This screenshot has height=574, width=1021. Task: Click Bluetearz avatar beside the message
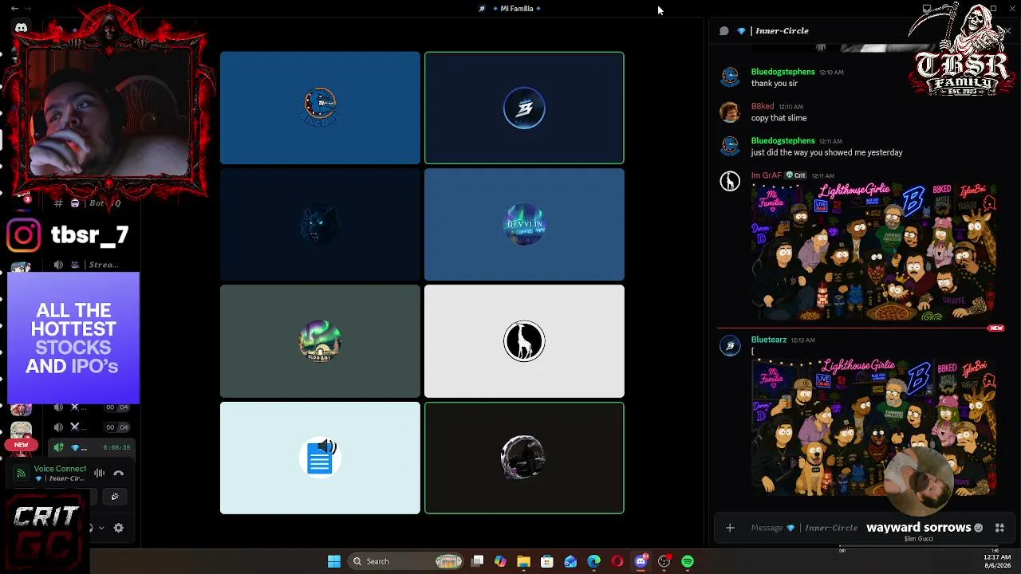click(x=730, y=345)
